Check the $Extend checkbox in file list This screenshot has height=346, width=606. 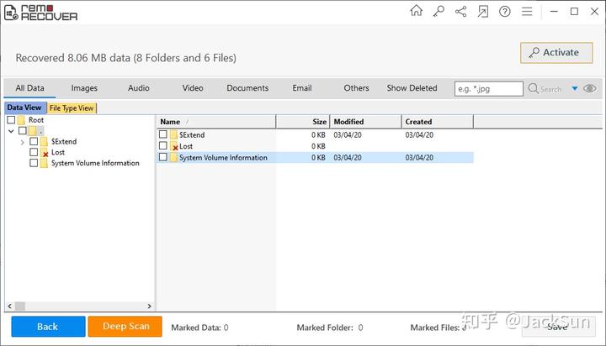(163, 134)
